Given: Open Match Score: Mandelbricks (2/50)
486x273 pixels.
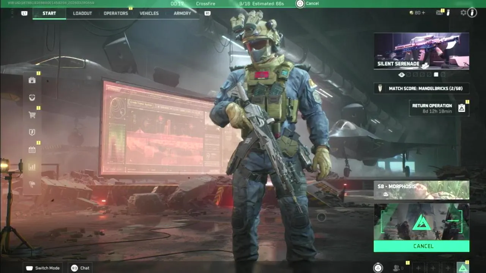Looking at the screenshot, I should (x=421, y=88).
